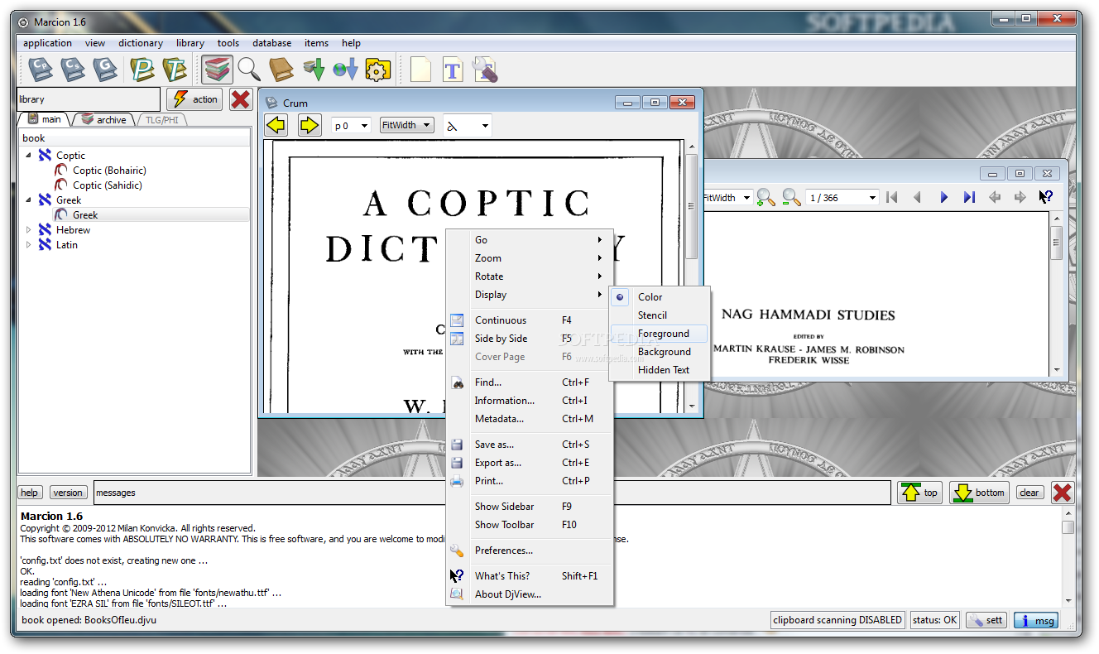Click the wrench over T page icon
This screenshot has height=654, width=1099.
coord(485,70)
